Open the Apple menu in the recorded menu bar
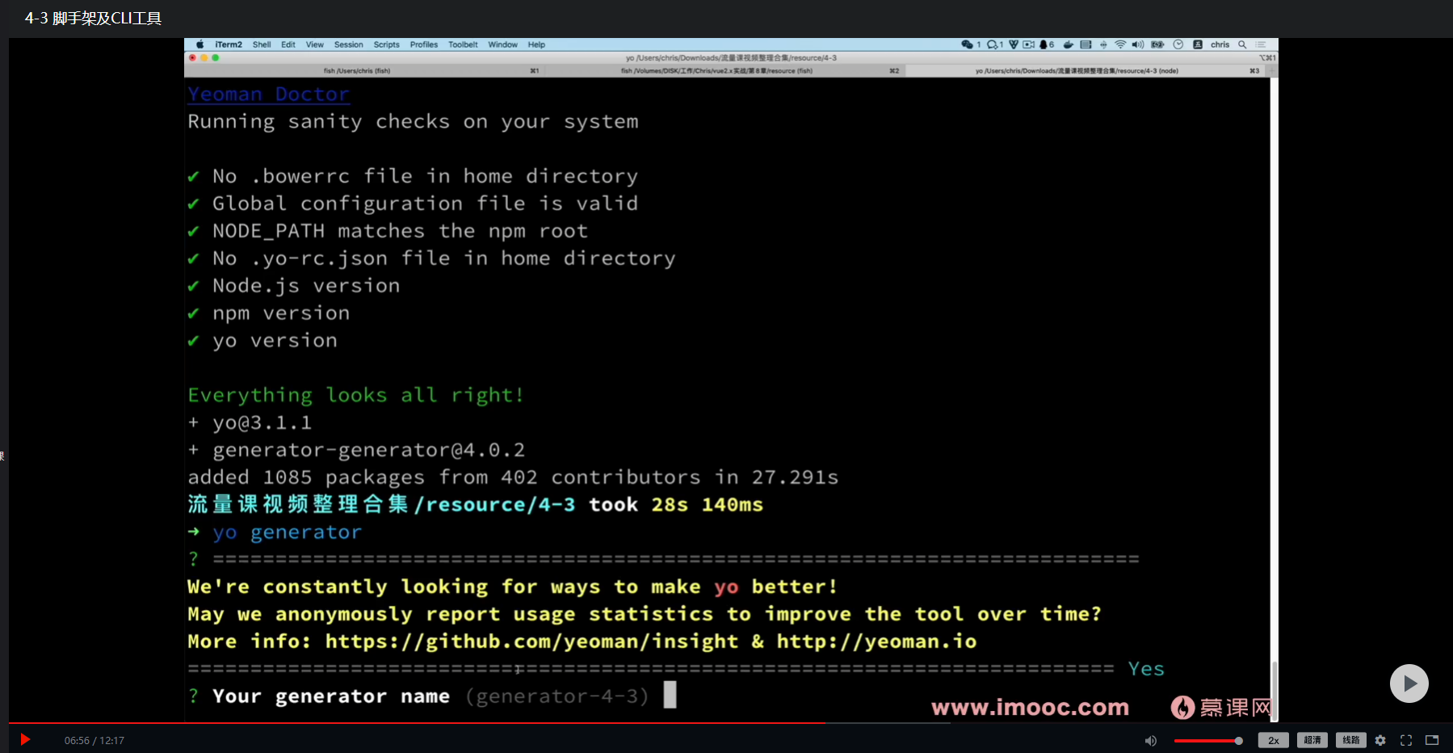1453x753 pixels. coord(199,44)
